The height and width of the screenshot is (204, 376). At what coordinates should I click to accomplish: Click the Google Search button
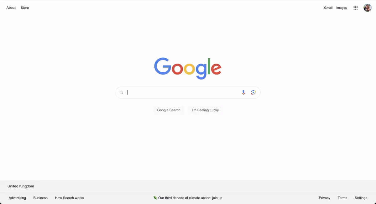169,110
